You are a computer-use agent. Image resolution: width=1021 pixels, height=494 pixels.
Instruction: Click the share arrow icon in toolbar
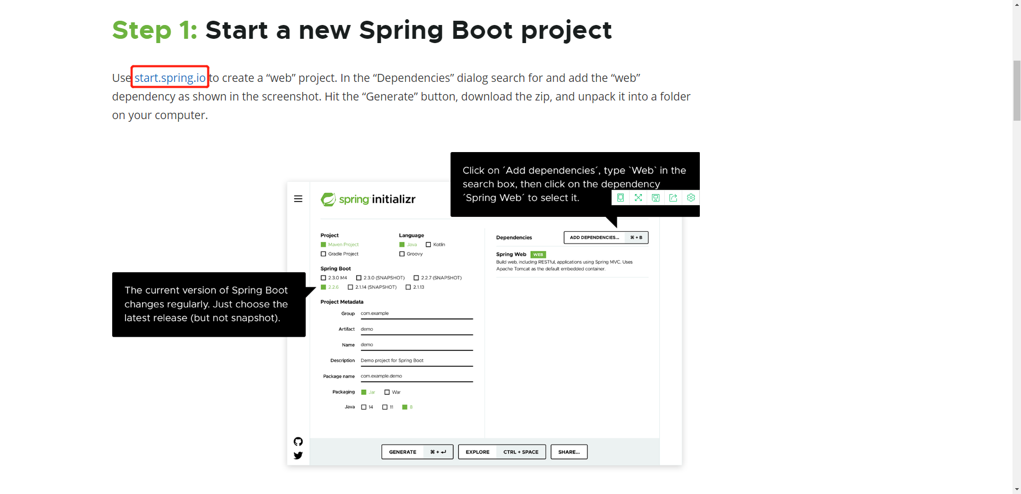tap(673, 198)
